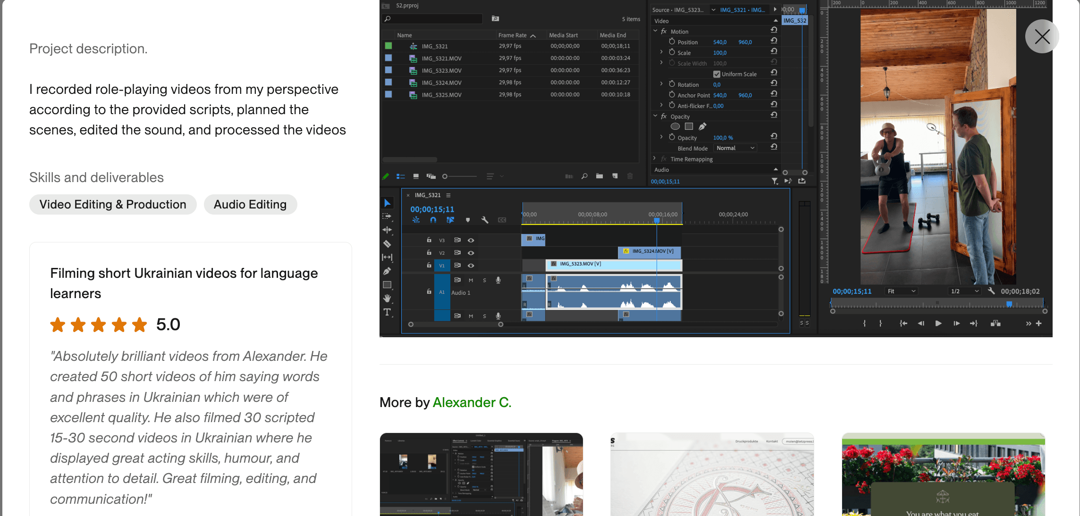
Task: Select the Track Select Forward tool
Action: coord(387,216)
